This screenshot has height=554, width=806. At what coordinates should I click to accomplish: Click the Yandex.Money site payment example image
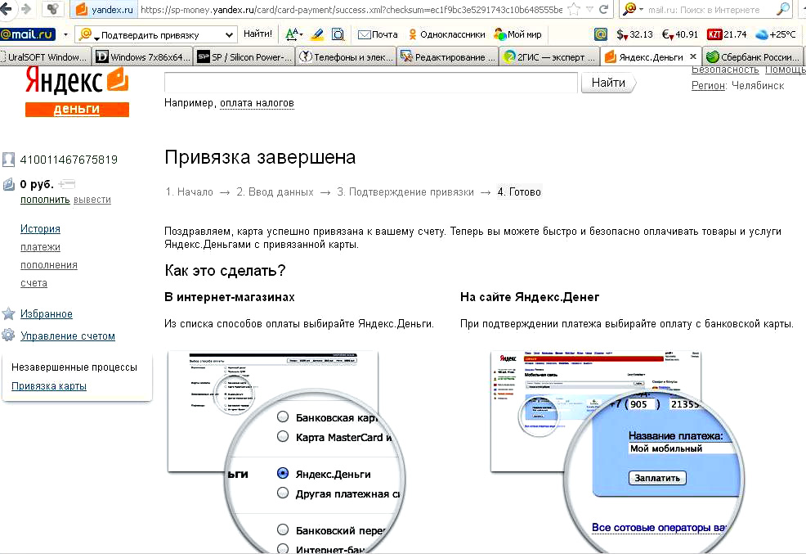point(617,453)
